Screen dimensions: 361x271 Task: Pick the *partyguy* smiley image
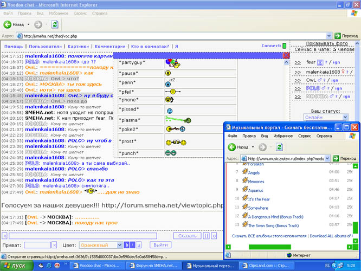point(173,63)
